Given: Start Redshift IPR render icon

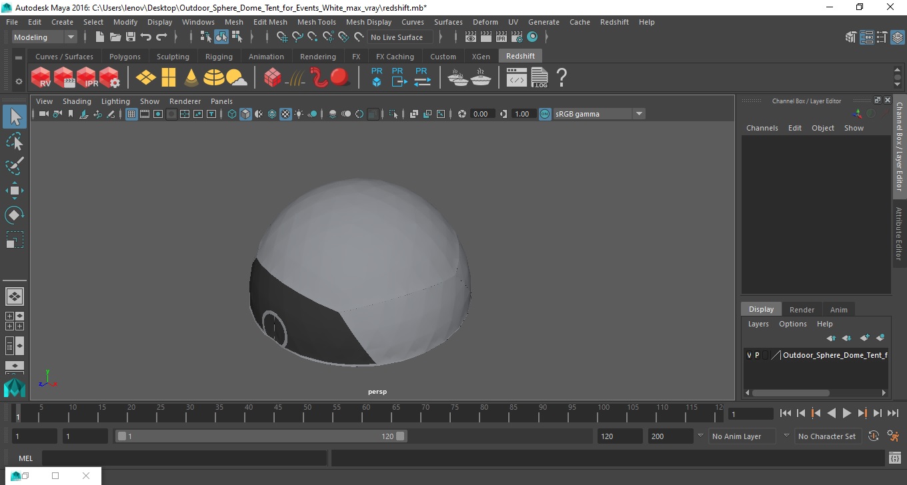Looking at the screenshot, I should [87, 78].
